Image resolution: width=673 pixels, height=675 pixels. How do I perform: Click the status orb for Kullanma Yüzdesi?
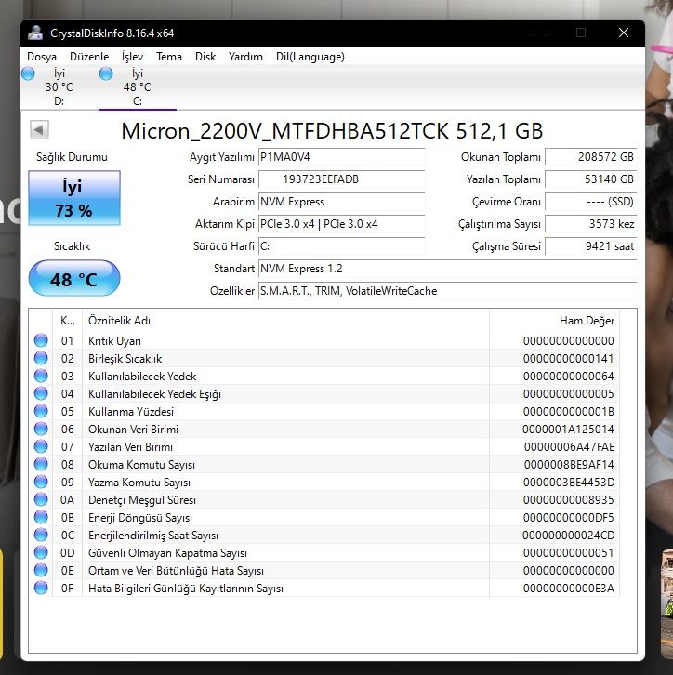pyautogui.click(x=41, y=412)
